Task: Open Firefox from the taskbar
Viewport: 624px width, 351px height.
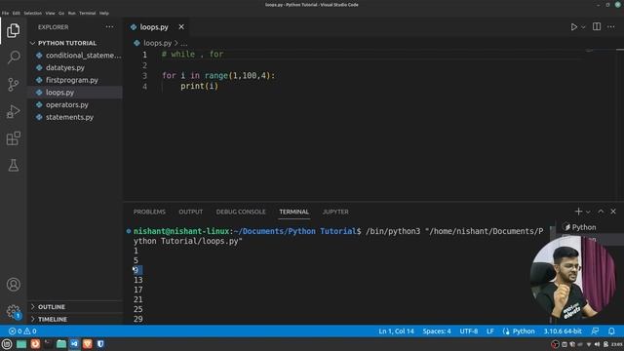Action: coord(35,344)
